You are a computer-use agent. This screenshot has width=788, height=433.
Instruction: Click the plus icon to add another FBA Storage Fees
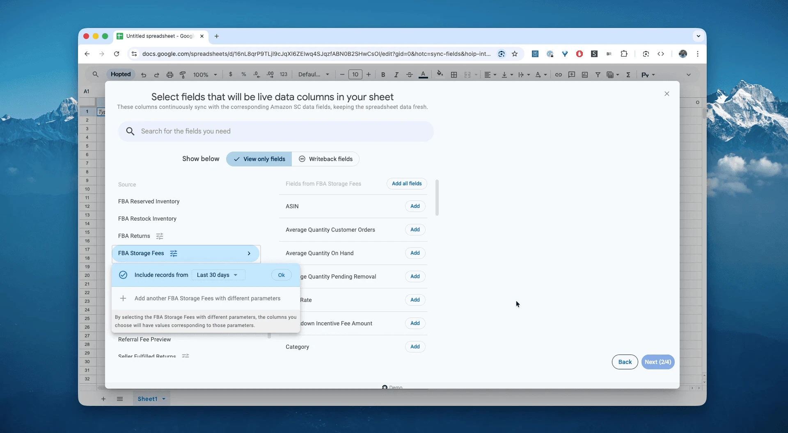(x=123, y=298)
